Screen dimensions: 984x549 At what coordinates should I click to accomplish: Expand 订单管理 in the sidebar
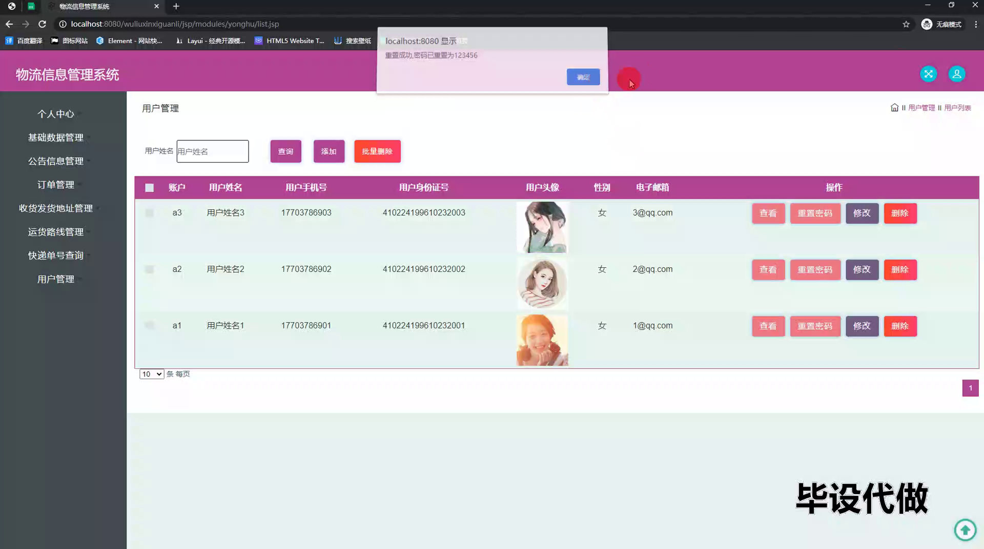point(56,184)
